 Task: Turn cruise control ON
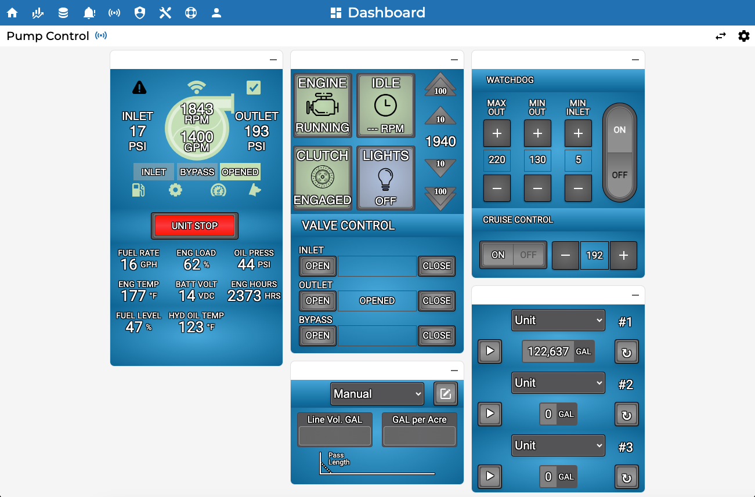(498, 255)
